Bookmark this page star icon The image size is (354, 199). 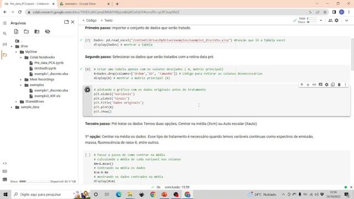click(x=325, y=12)
